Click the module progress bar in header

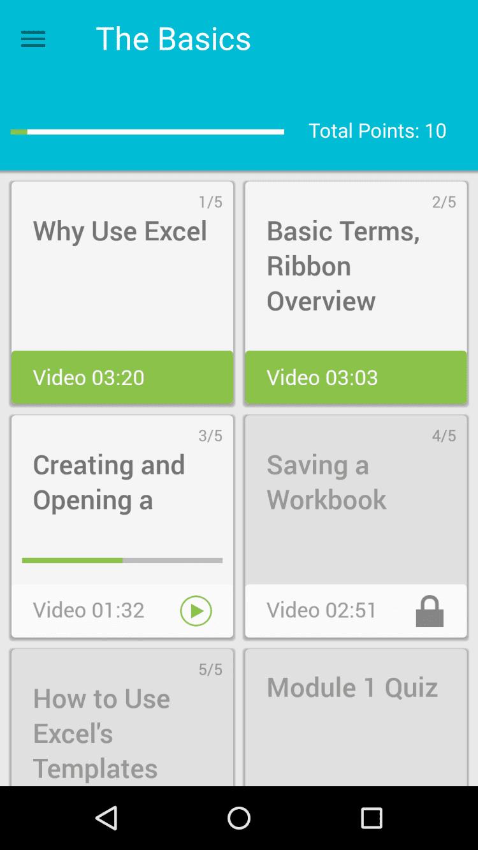[147, 132]
